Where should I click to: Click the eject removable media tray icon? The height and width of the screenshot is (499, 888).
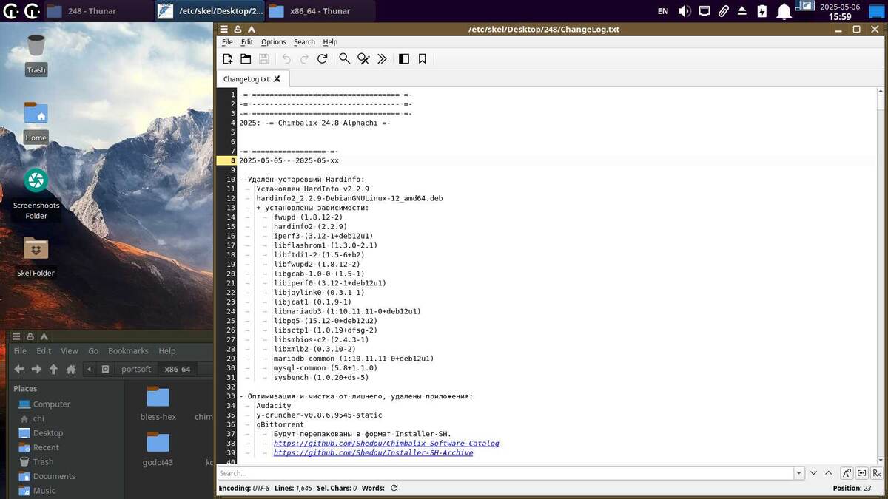742,11
